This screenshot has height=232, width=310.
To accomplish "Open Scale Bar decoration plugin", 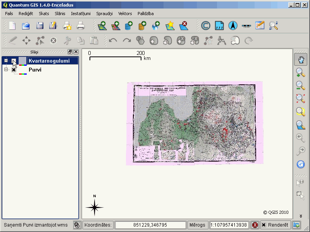I will (246, 26).
